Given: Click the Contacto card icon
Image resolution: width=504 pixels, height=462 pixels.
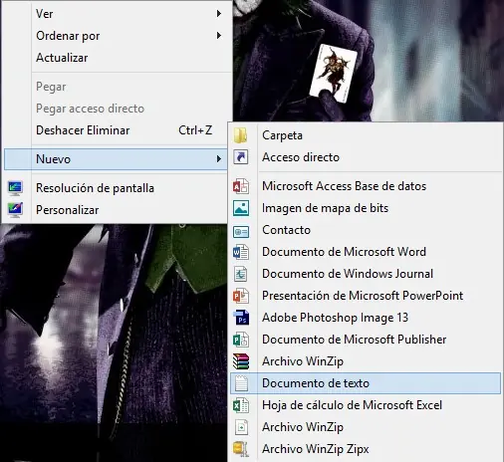Looking at the screenshot, I should pyautogui.click(x=241, y=232).
